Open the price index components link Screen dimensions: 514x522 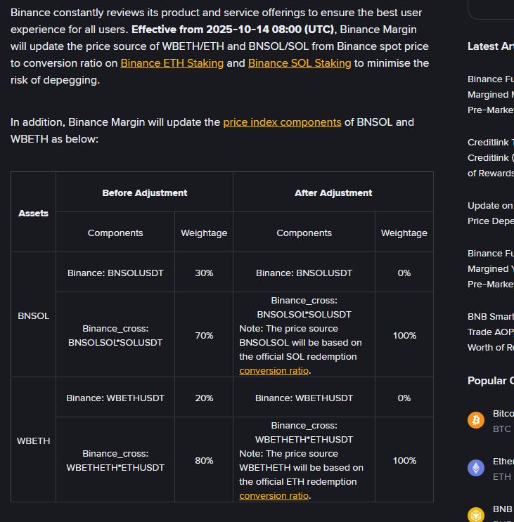(282, 122)
